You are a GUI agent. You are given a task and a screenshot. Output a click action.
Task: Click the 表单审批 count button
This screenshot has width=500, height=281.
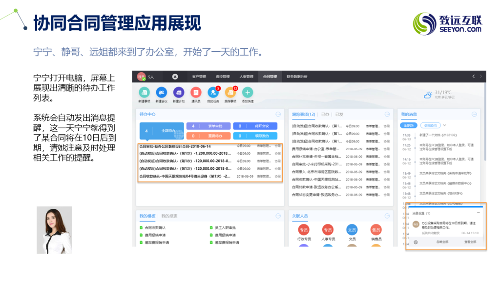(x=208, y=126)
